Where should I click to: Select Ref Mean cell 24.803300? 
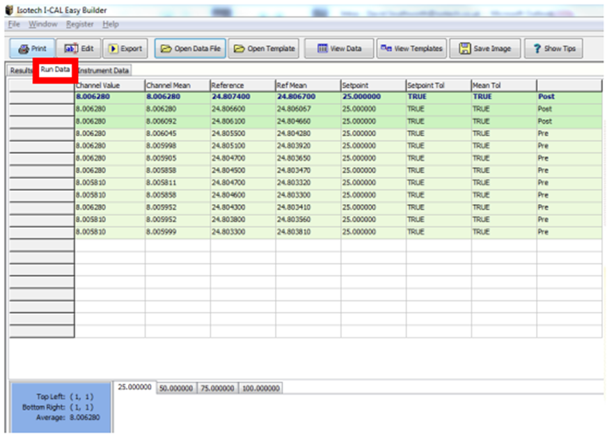[308, 195]
